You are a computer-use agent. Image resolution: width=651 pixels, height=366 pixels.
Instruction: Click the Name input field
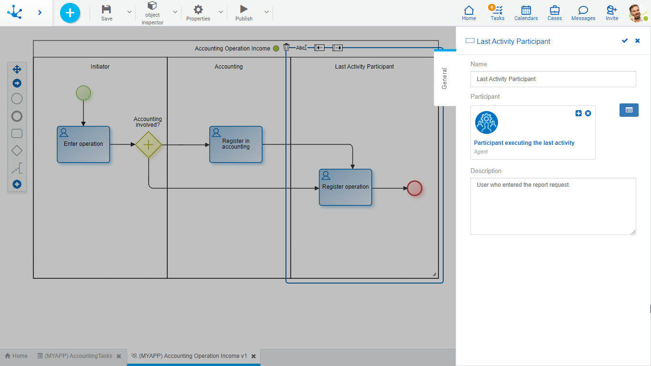coord(553,79)
